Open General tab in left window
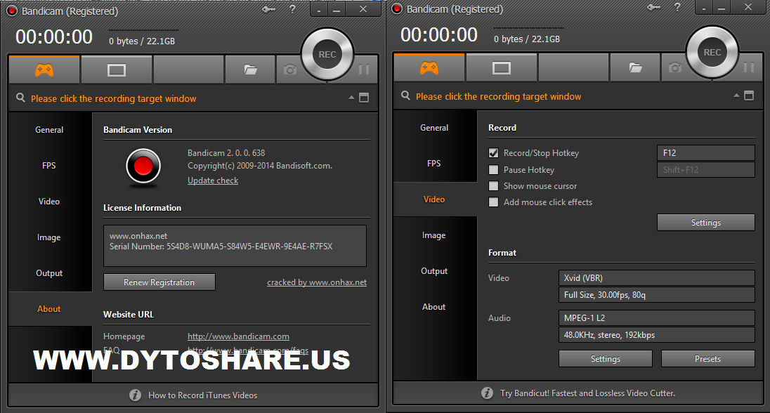 click(49, 130)
